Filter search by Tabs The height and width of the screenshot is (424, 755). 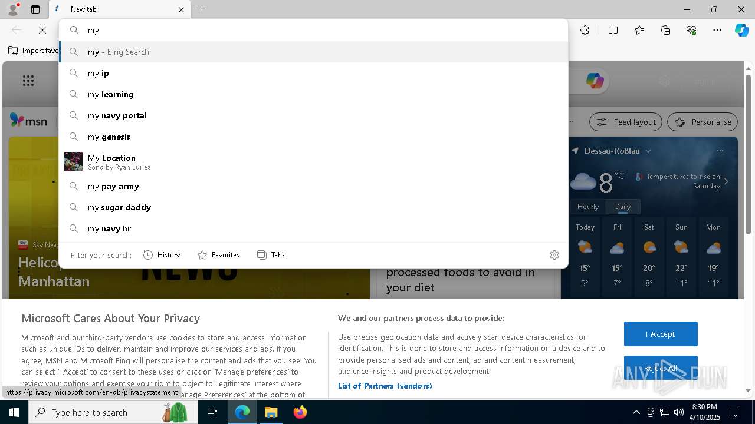271,255
